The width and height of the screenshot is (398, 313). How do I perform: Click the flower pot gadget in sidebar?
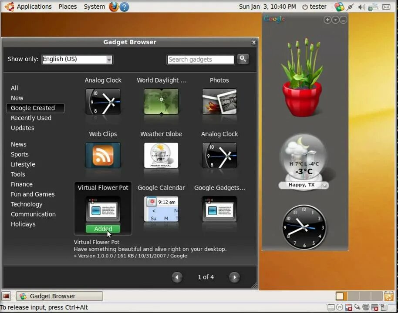(x=302, y=77)
